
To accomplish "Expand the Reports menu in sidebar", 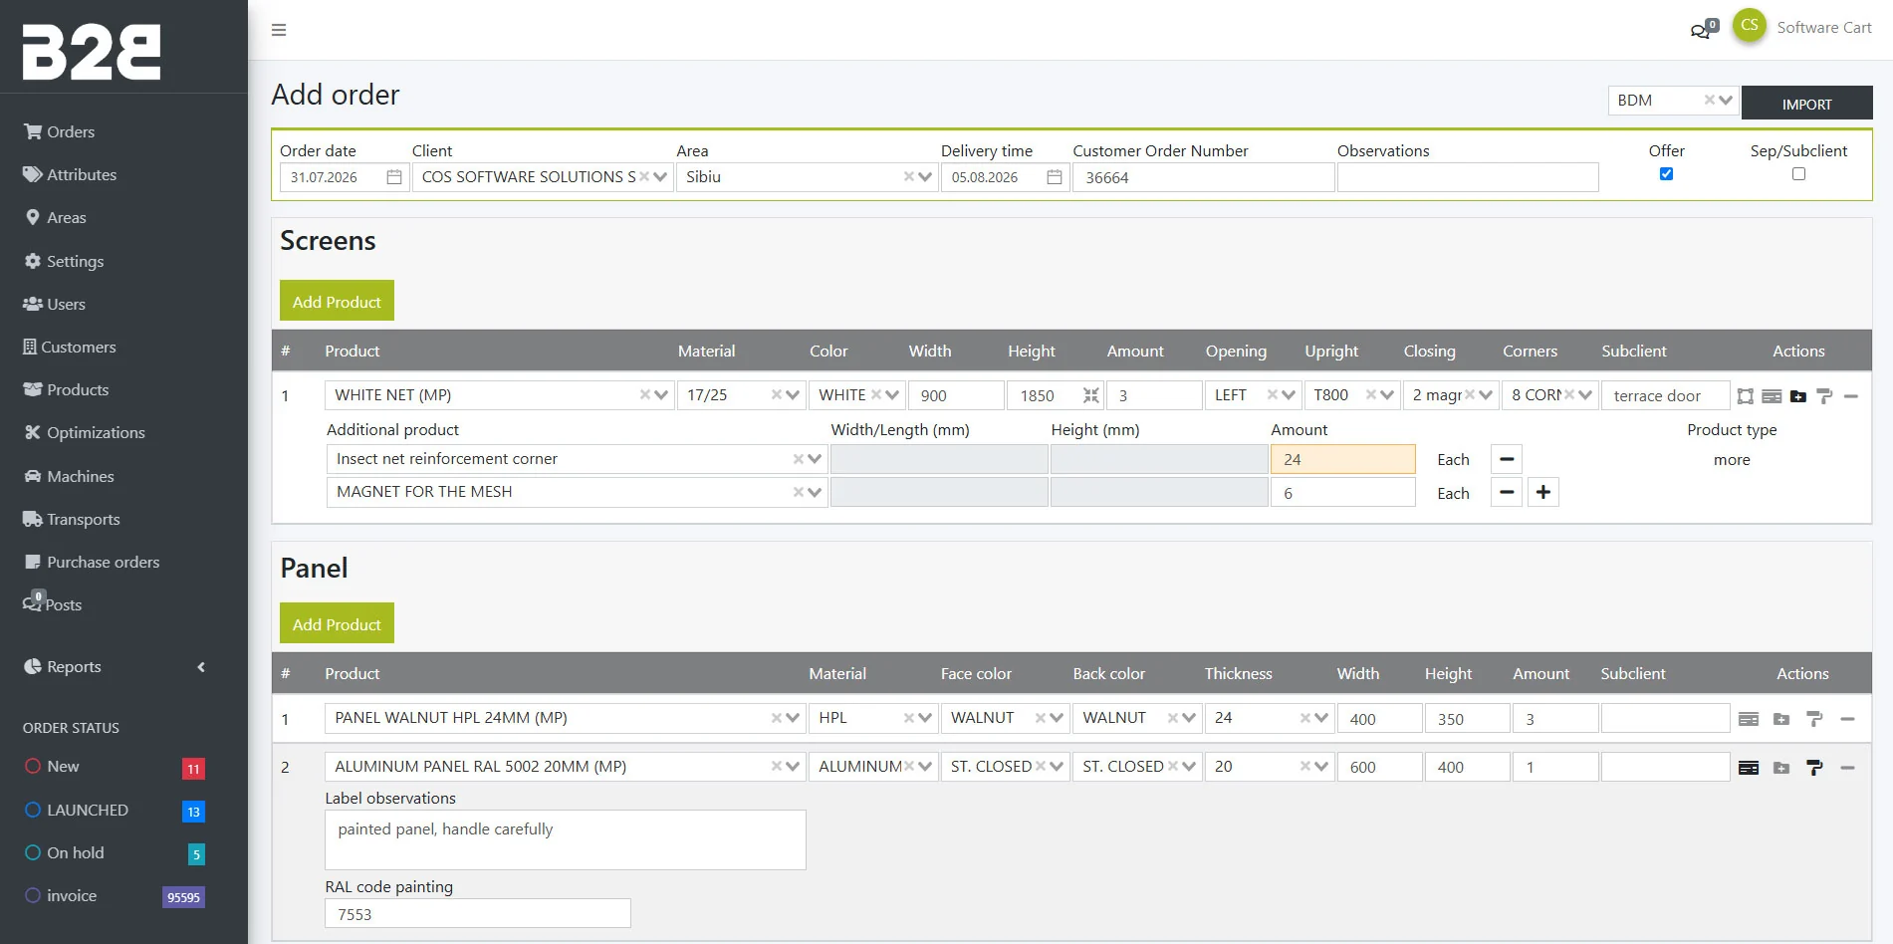I will coord(115,666).
